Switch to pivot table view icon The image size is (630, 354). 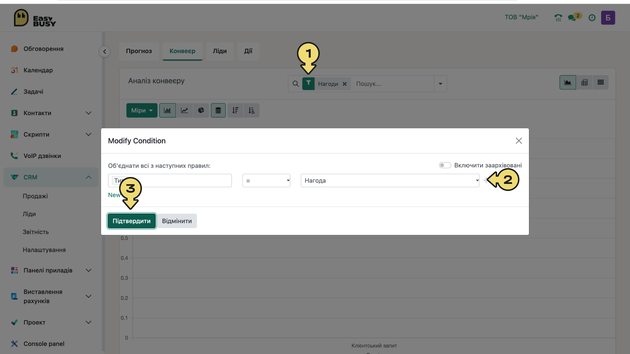point(584,82)
